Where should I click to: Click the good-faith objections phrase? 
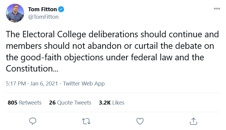click(62, 57)
